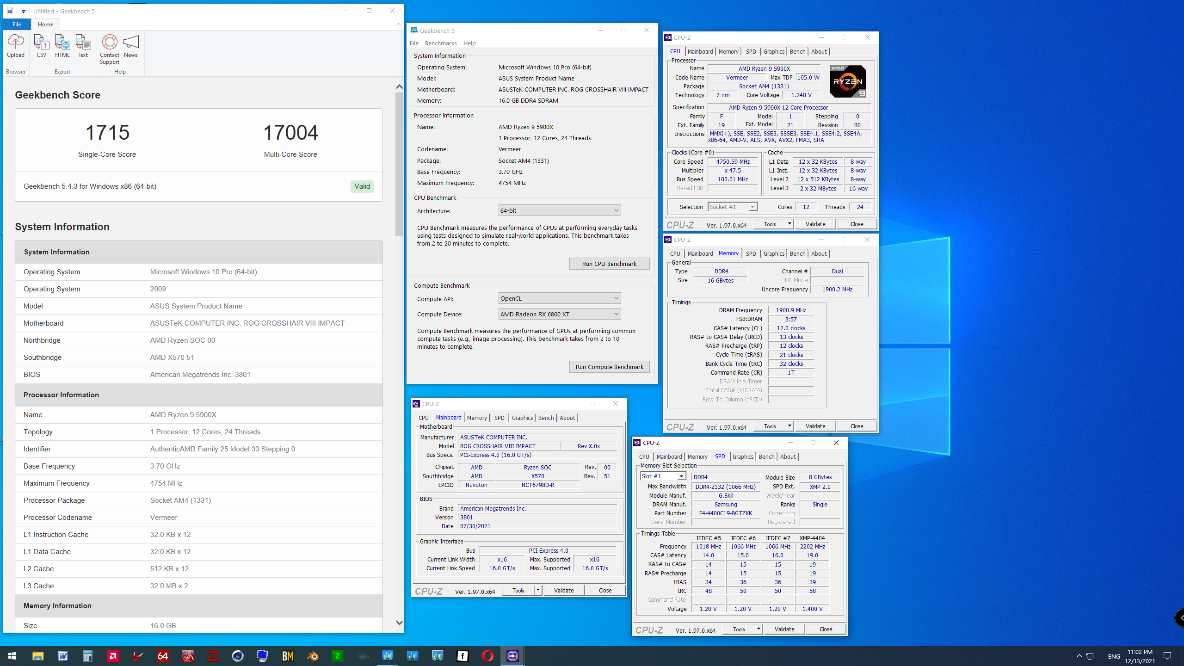This screenshot has width=1184, height=666.
Task: Launch Blender from taskbar
Action: pyautogui.click(x=313, y=656)
